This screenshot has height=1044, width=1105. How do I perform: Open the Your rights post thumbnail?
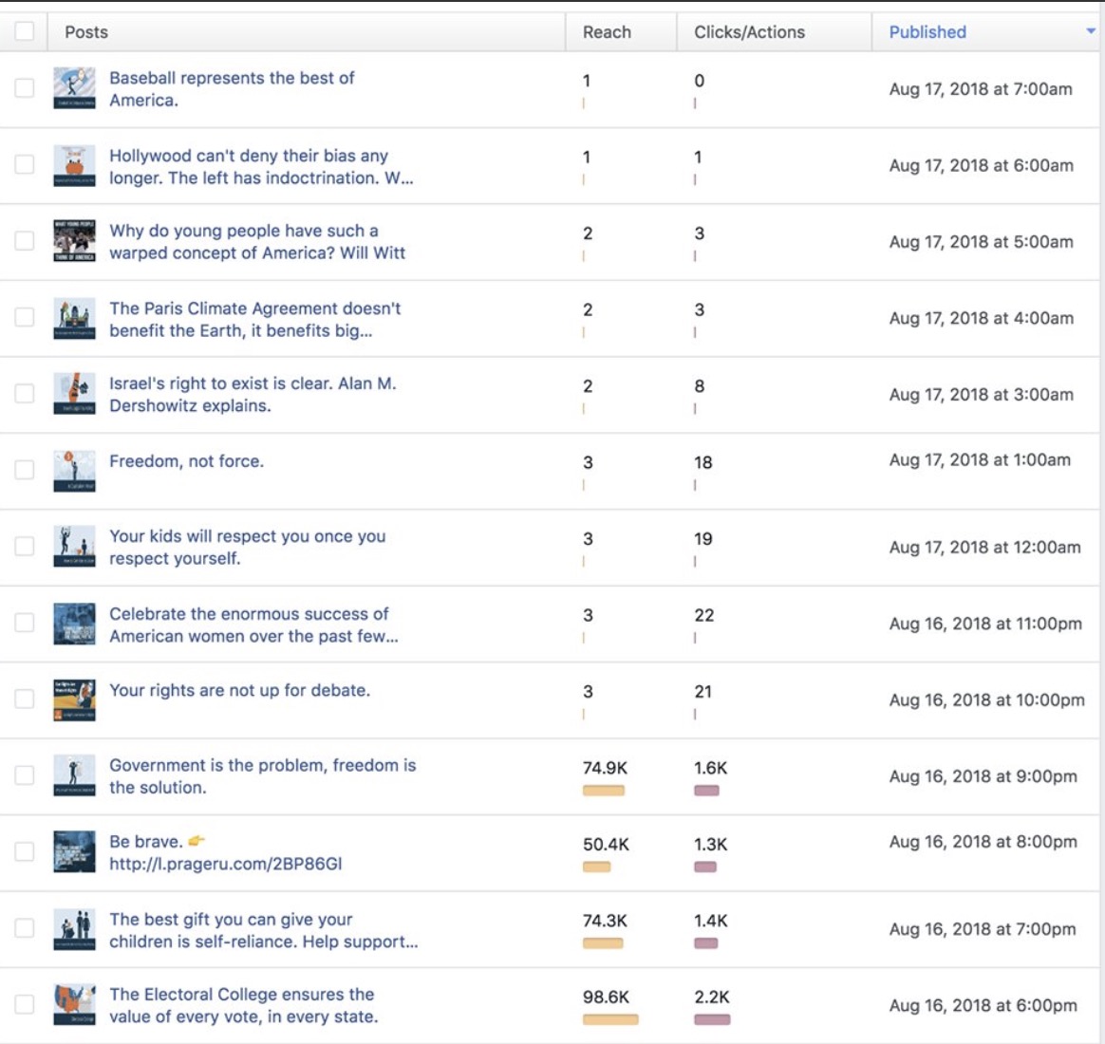click(74, 699)
